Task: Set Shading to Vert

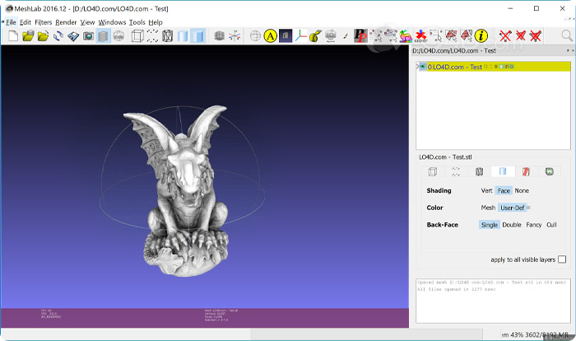Action: (x=486, y=190)
